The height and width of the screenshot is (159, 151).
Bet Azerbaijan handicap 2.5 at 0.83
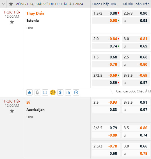pos(106,110)
